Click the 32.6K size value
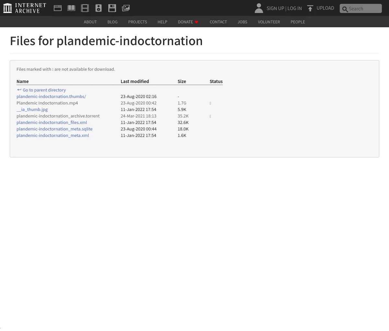This screenshot has height=331, width=389. coord(183,122)
